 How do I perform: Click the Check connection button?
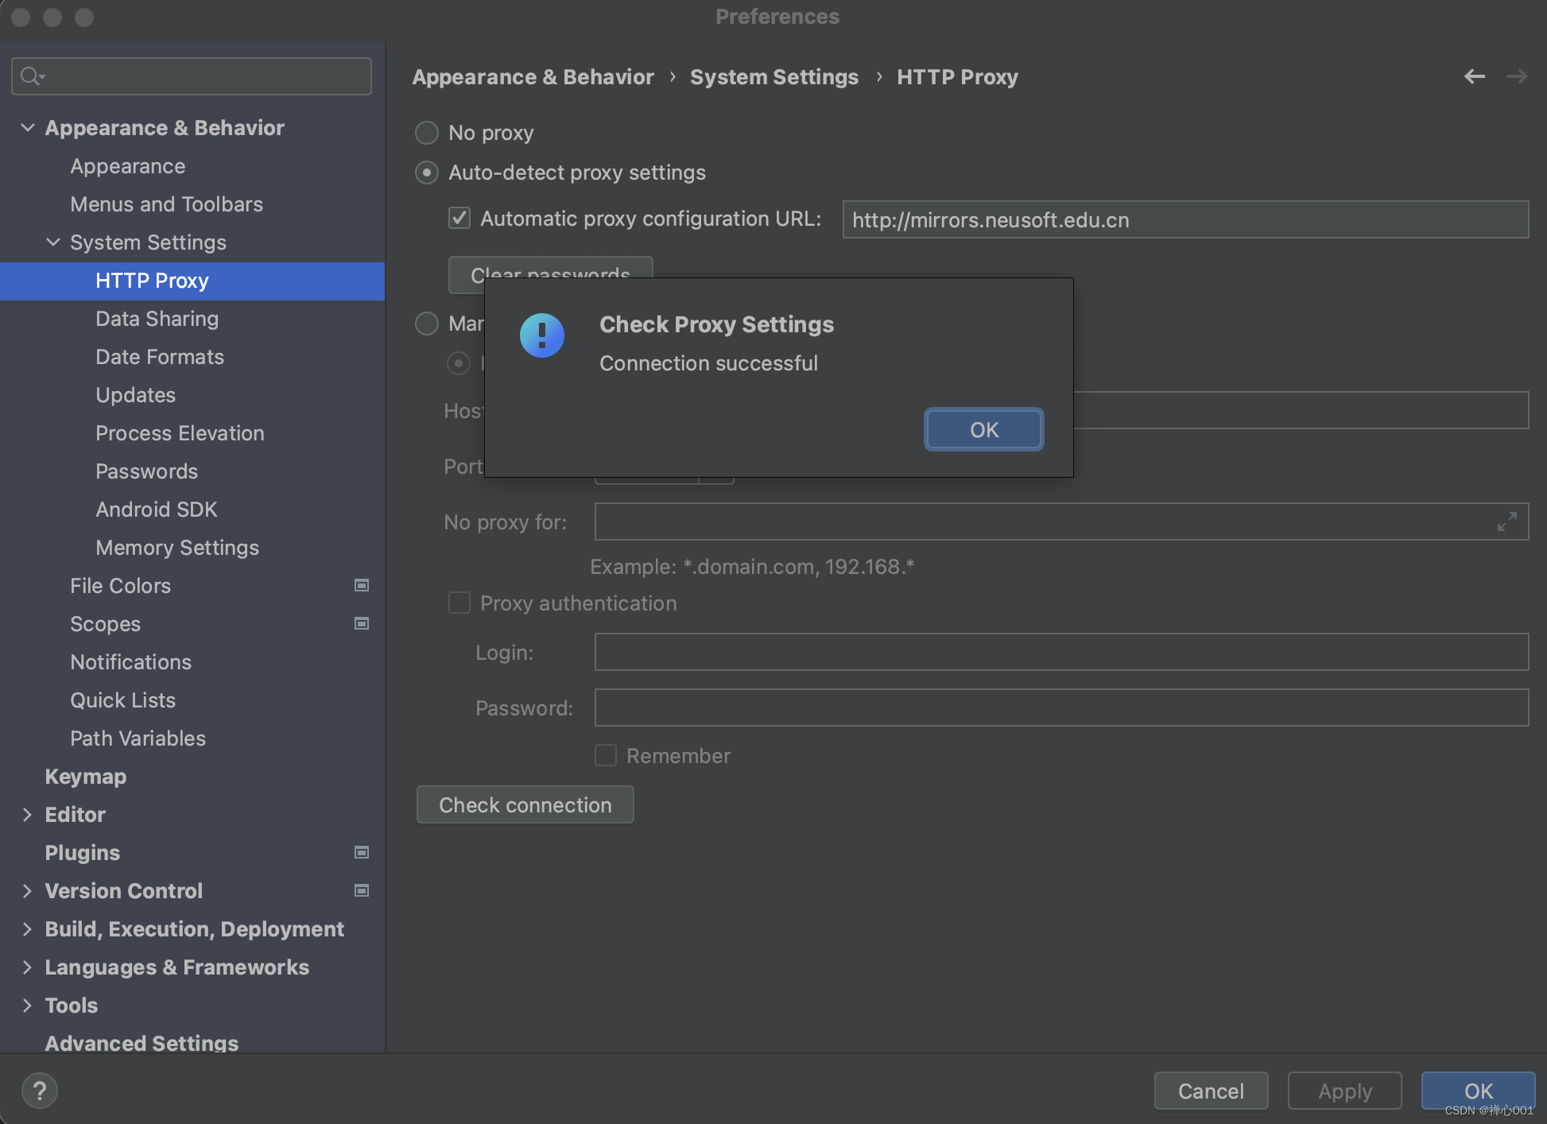tap(525, 804)
